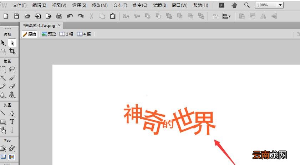Select the Lasso tool
300x165 pixels.
(12, 69)
